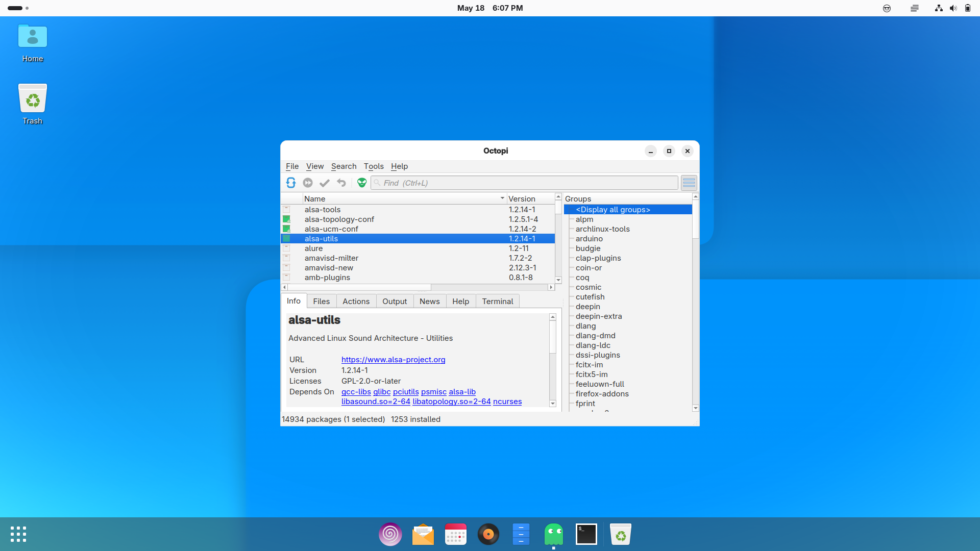Click the Cancel undo arrow icon
This screenshot has height=551, width=980.
[x=341, y=183]
